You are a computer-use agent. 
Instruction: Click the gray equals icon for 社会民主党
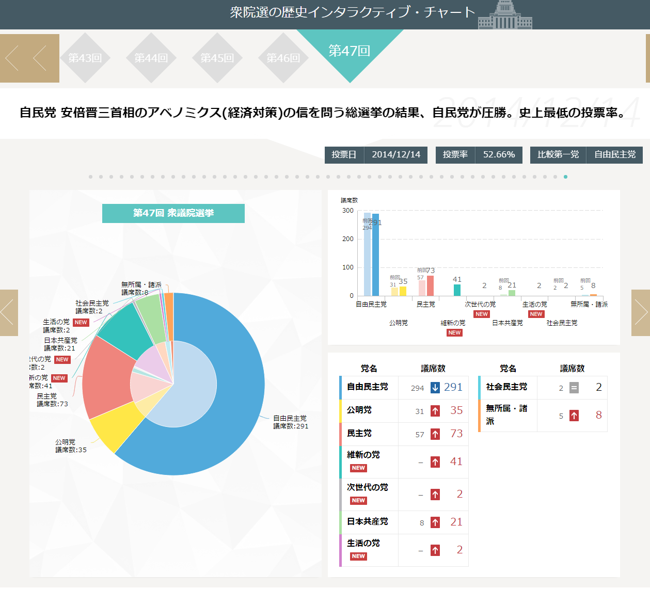point(574,388)
